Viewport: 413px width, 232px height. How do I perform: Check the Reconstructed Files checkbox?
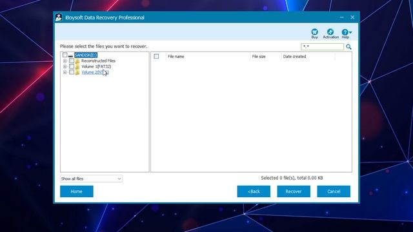point(72,61)
